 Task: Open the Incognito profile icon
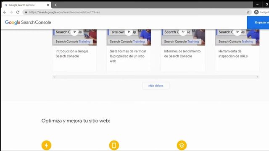click(x=256, y=12)
